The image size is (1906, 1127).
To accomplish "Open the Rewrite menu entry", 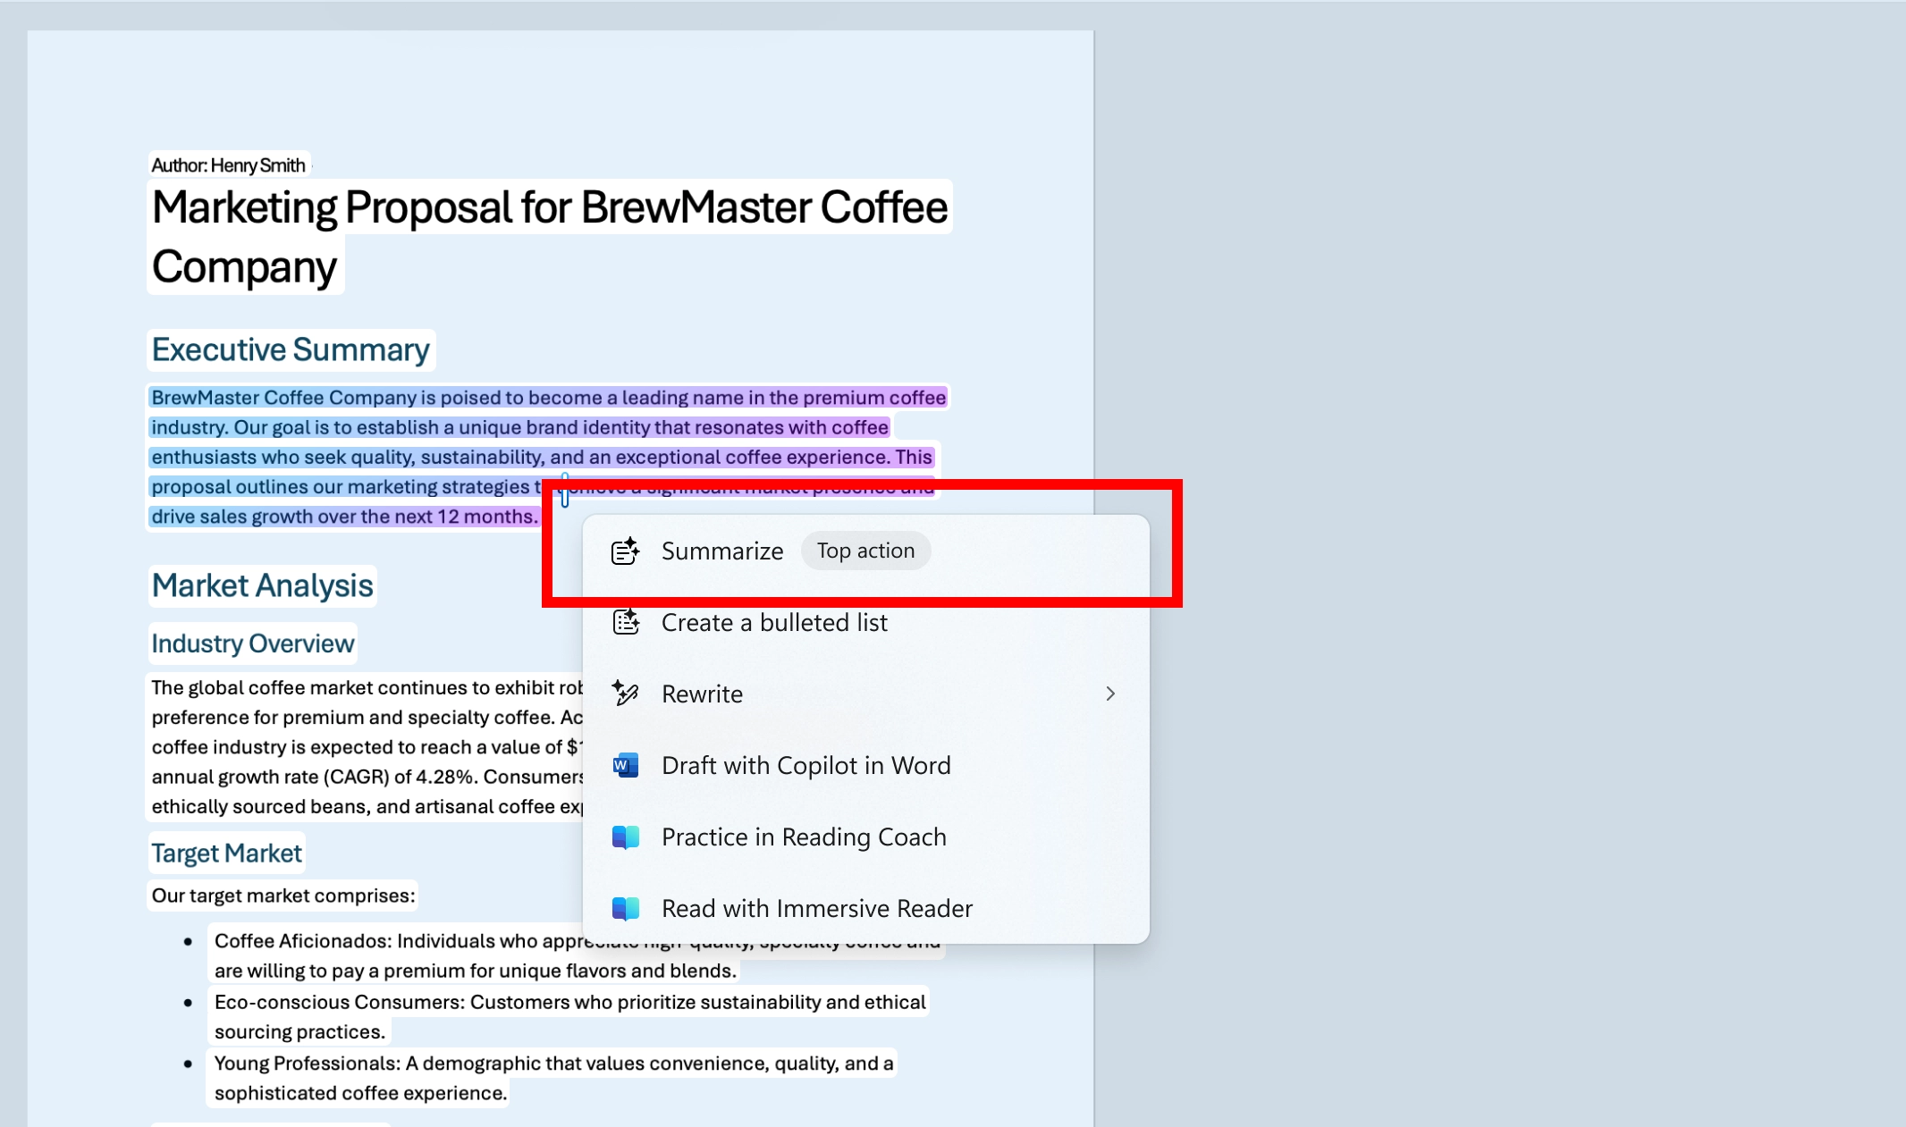I will pos(865,694).
